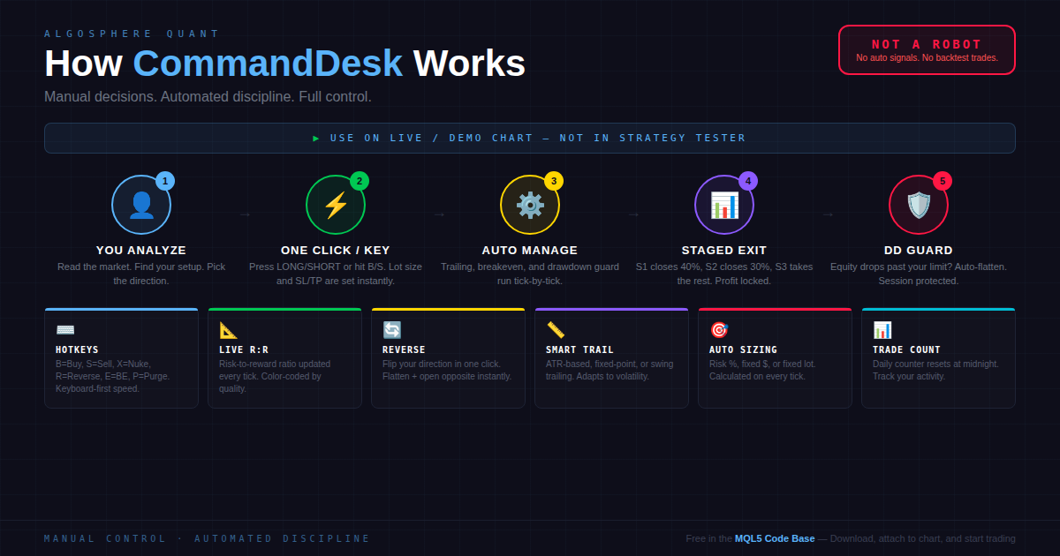Image resolution: width=1060 pixels, height=556 pixels.
Task: Click the HOTKEYS card
Action: click(x=121, y=357)
